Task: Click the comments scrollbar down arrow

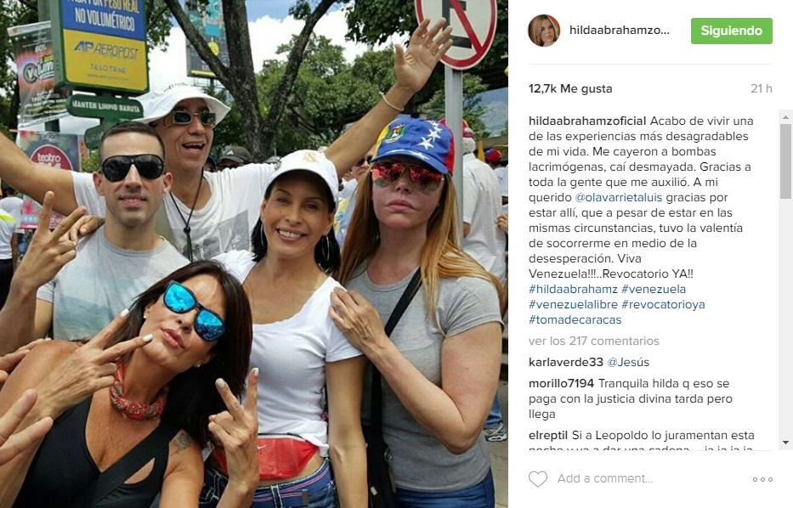Action: click(785, 443)
